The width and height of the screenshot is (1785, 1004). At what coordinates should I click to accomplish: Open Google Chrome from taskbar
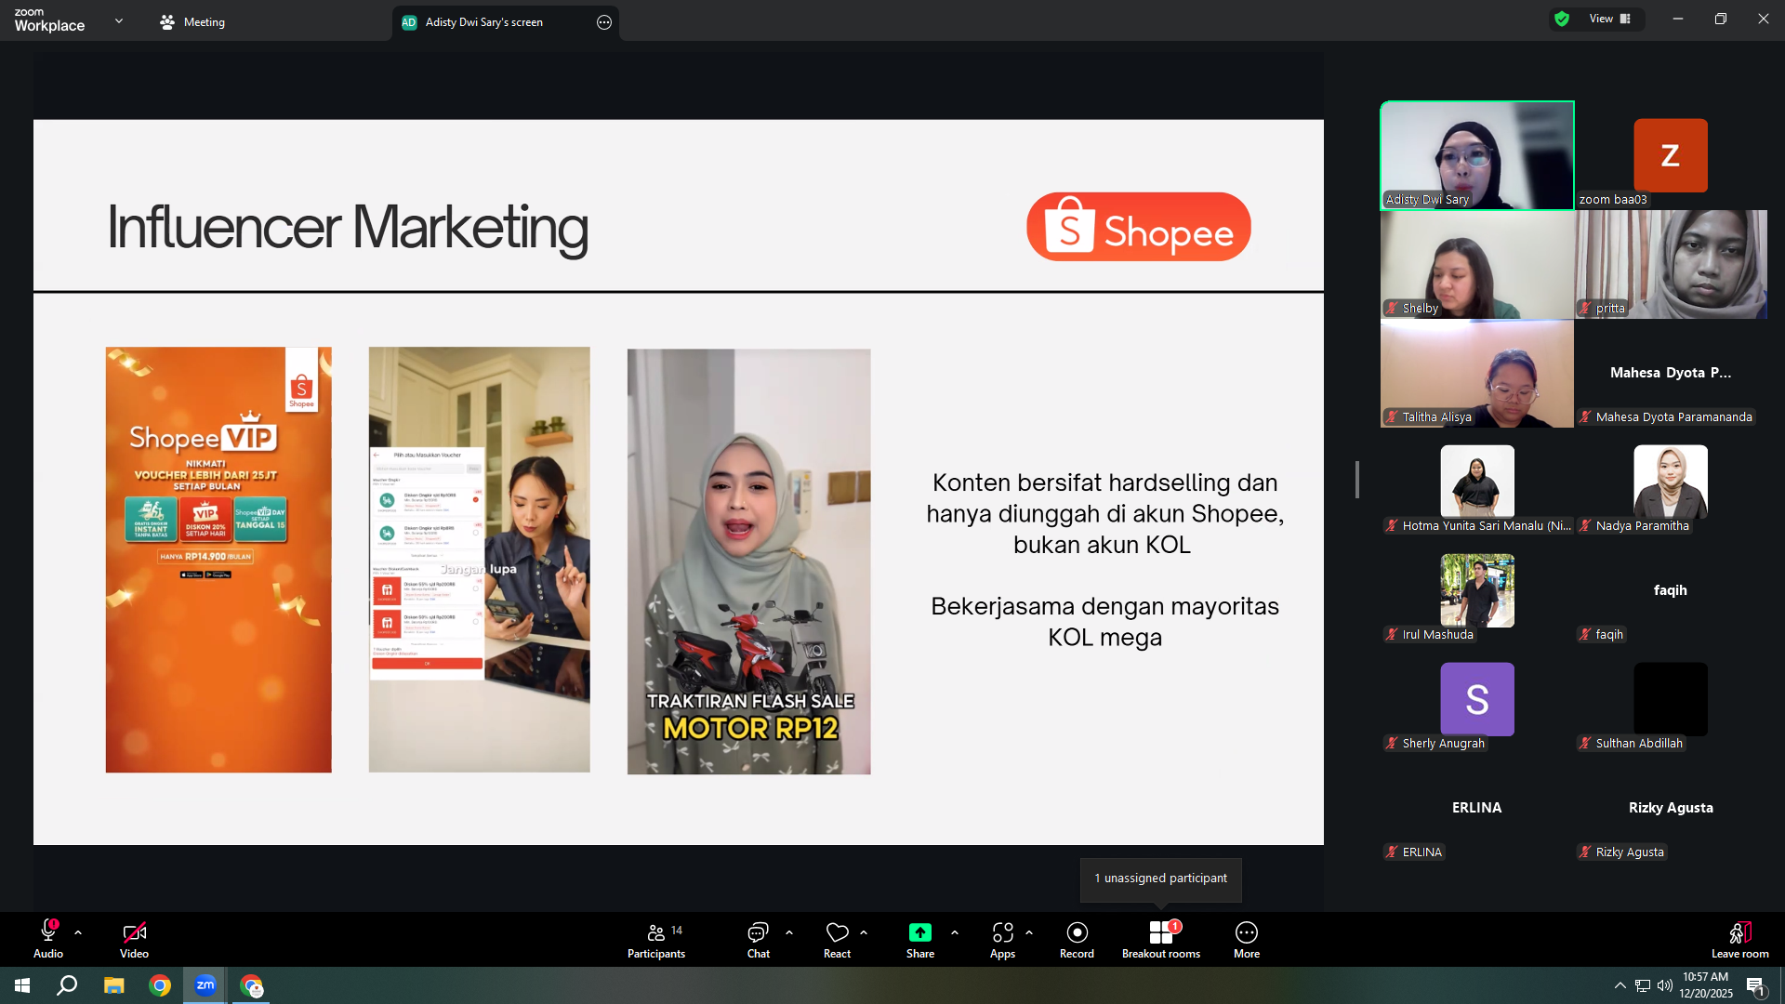160,985
